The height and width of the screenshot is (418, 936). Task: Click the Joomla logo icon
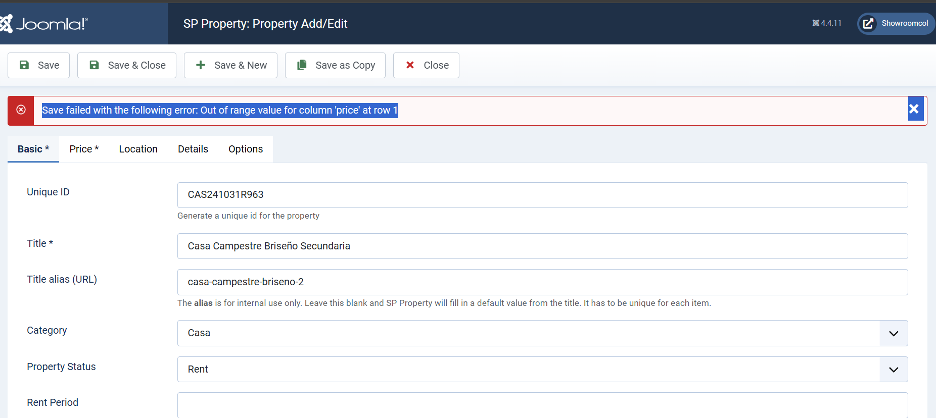coord(6,24)
